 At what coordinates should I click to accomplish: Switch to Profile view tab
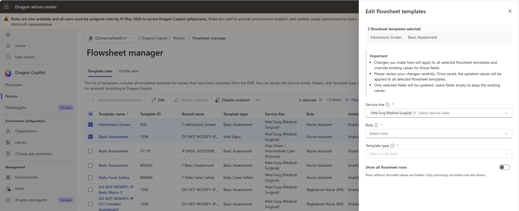click(x=129, y=71)
